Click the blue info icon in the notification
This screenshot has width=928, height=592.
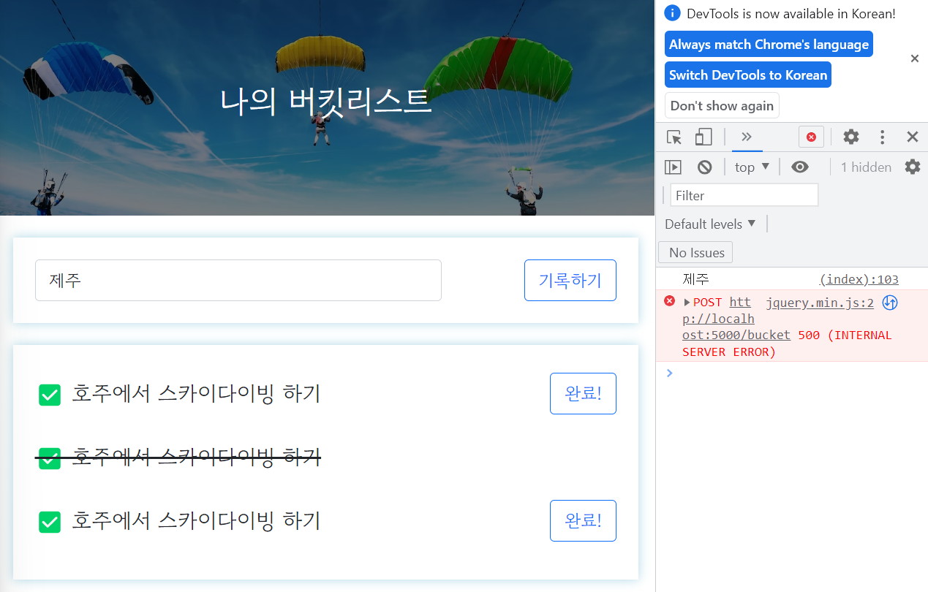click(x=673, y=13)
